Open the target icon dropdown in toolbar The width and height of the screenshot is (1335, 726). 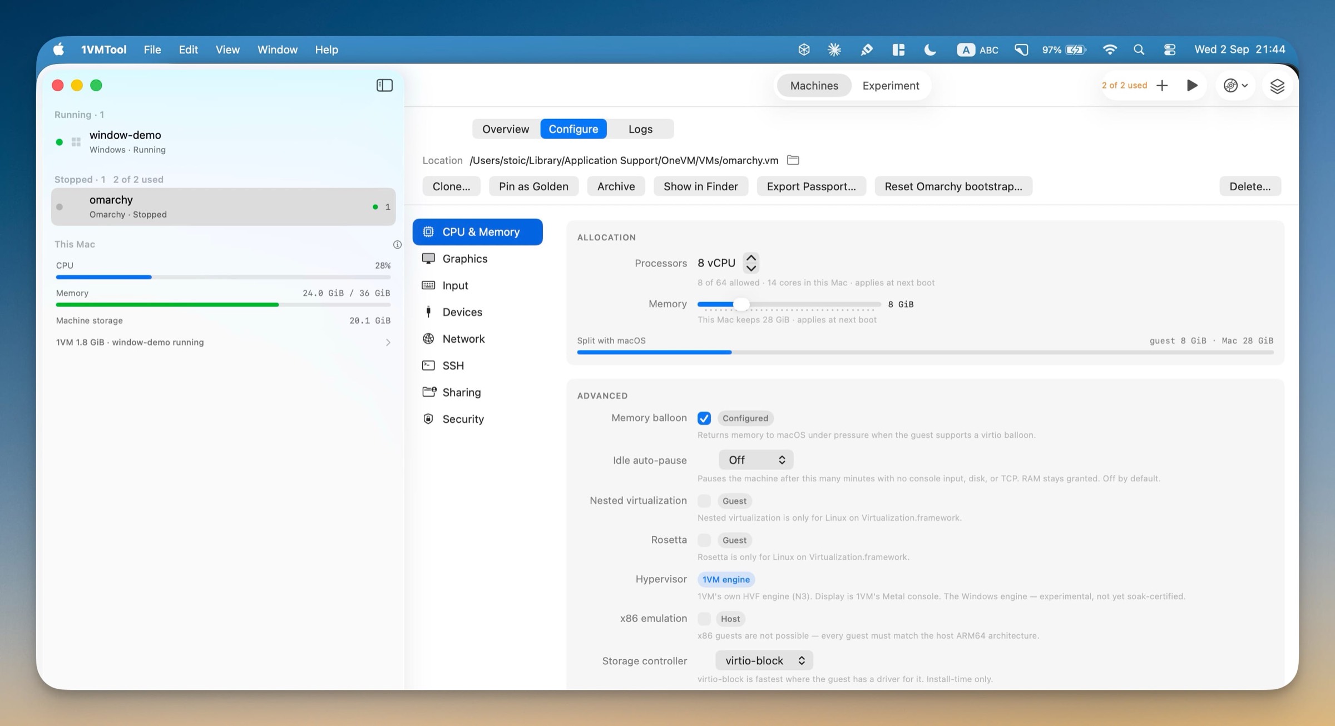click(x=1235, y=86)
